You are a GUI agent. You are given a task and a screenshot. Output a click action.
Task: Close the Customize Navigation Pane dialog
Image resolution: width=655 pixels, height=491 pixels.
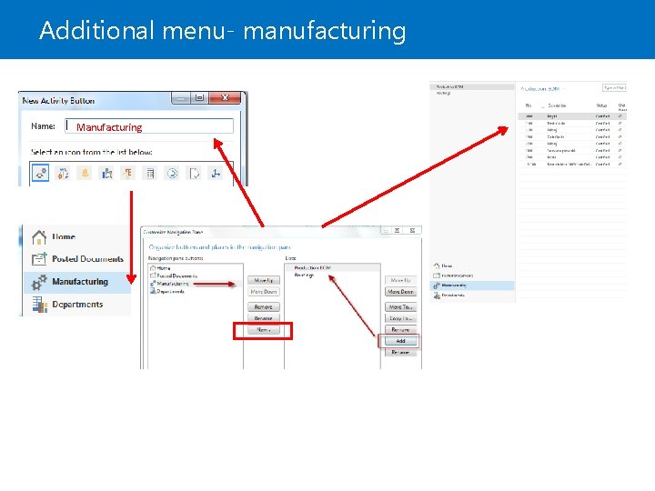[x=413, y=230]
